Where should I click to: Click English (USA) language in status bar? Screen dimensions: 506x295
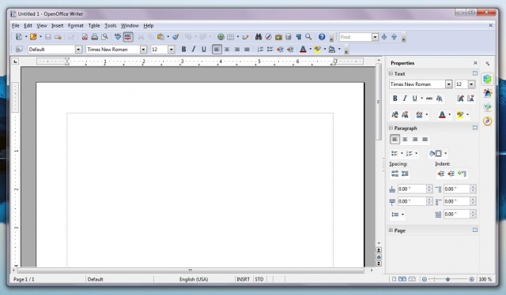[x=194, y=279]
